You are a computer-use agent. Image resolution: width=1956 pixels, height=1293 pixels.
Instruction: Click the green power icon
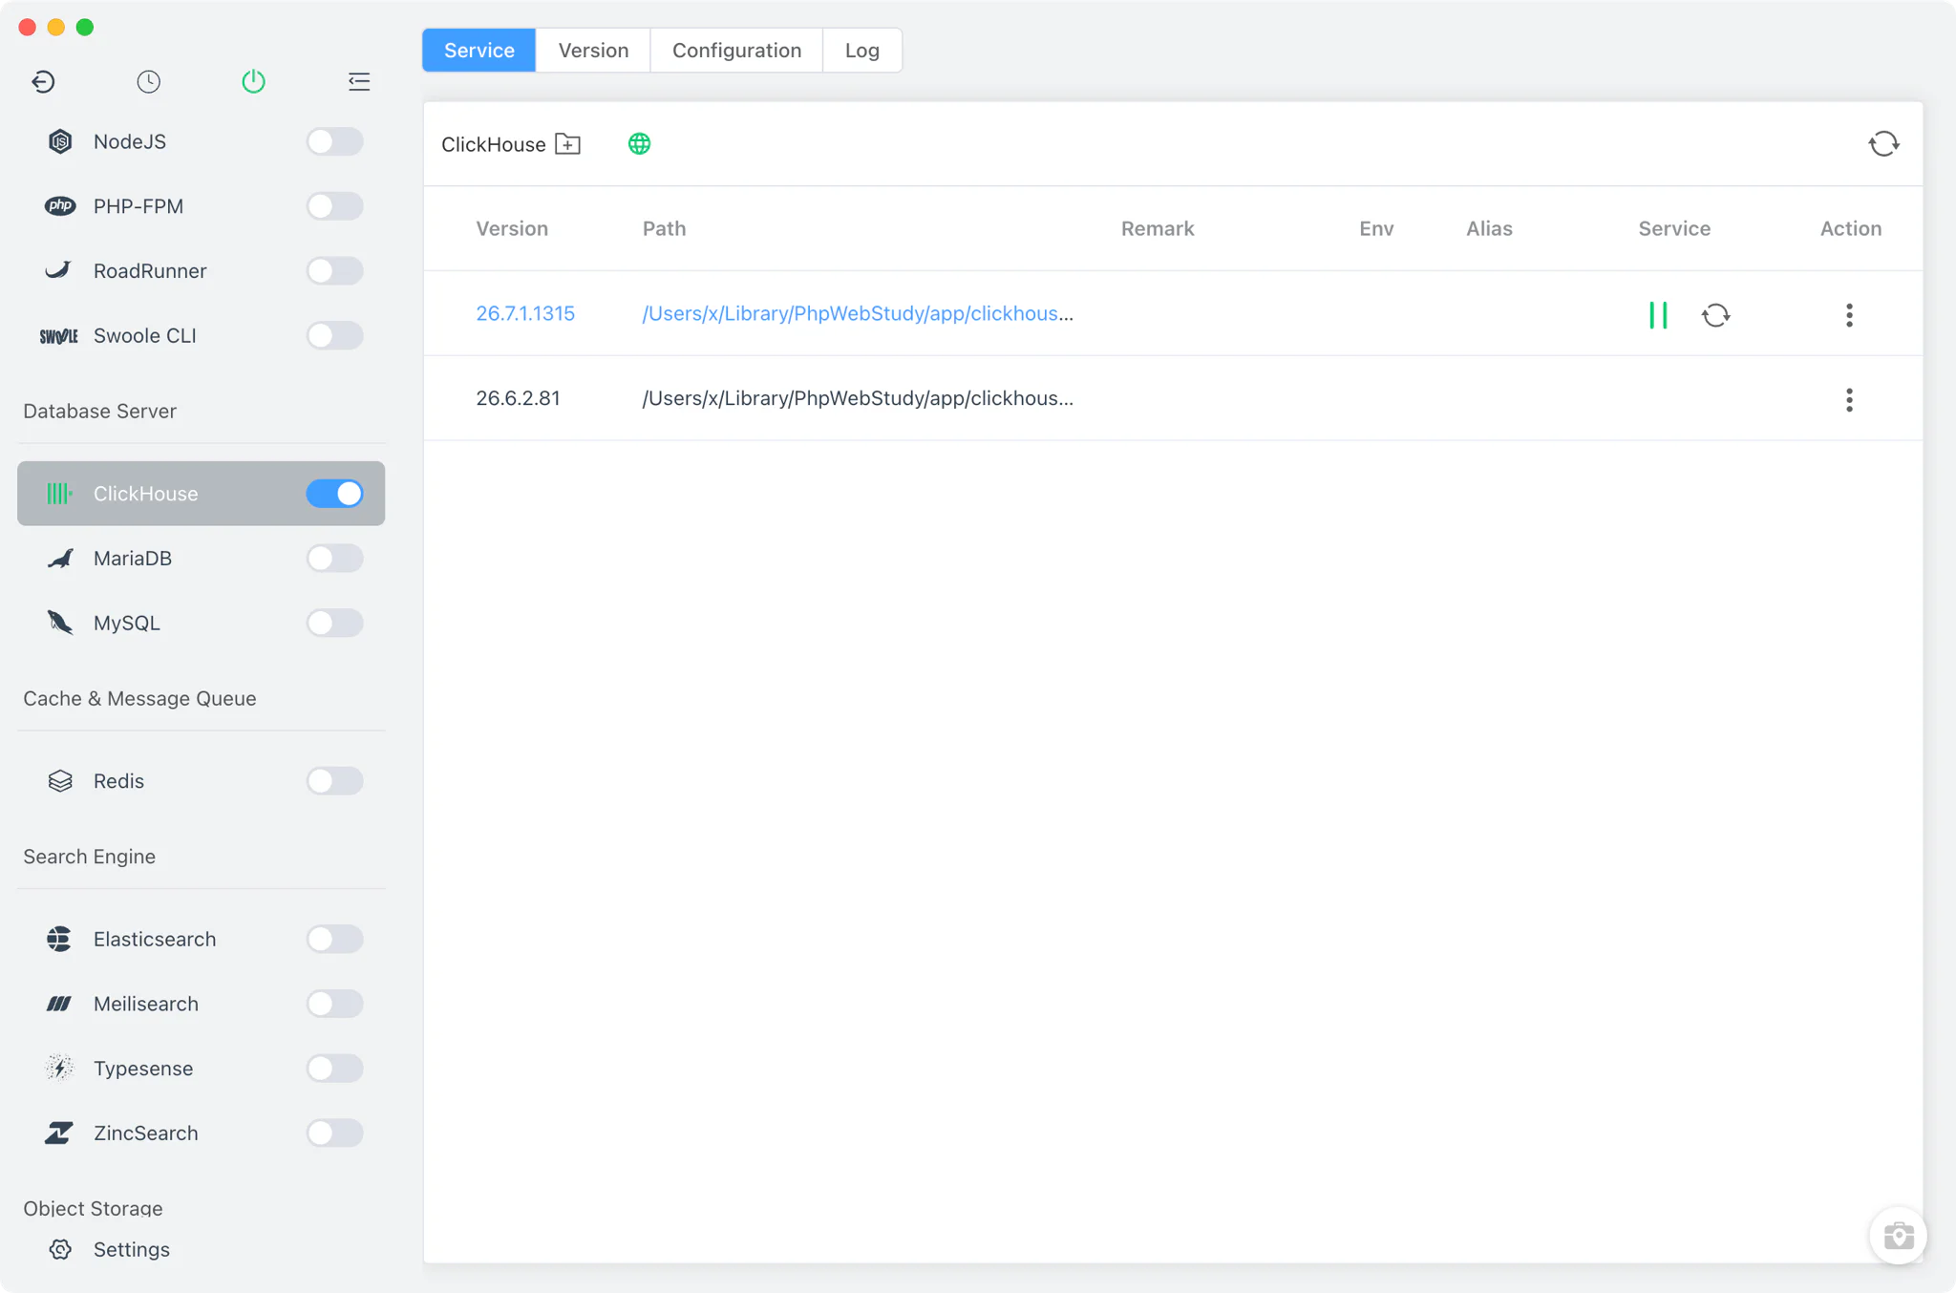pos(253,82)
